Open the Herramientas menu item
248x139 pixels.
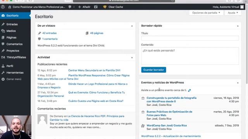15,73
